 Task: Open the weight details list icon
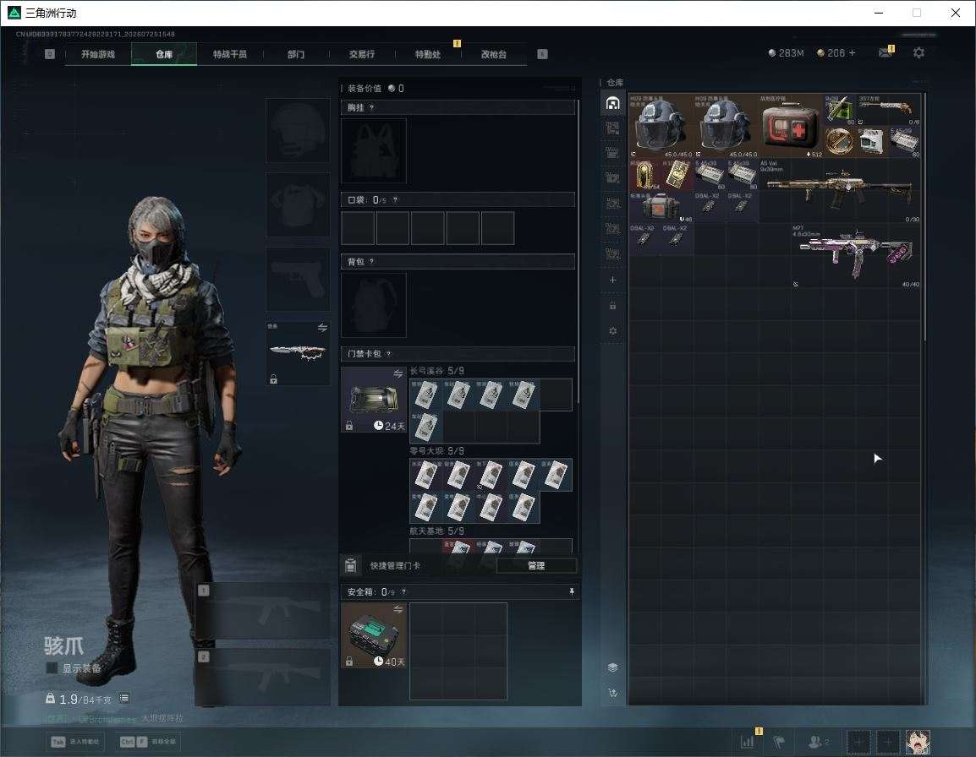click(x=124, y=698)
